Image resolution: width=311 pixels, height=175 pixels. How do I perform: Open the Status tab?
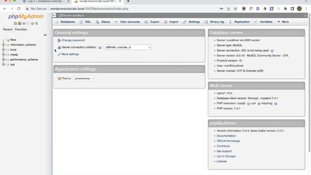(x=103, y=22)
